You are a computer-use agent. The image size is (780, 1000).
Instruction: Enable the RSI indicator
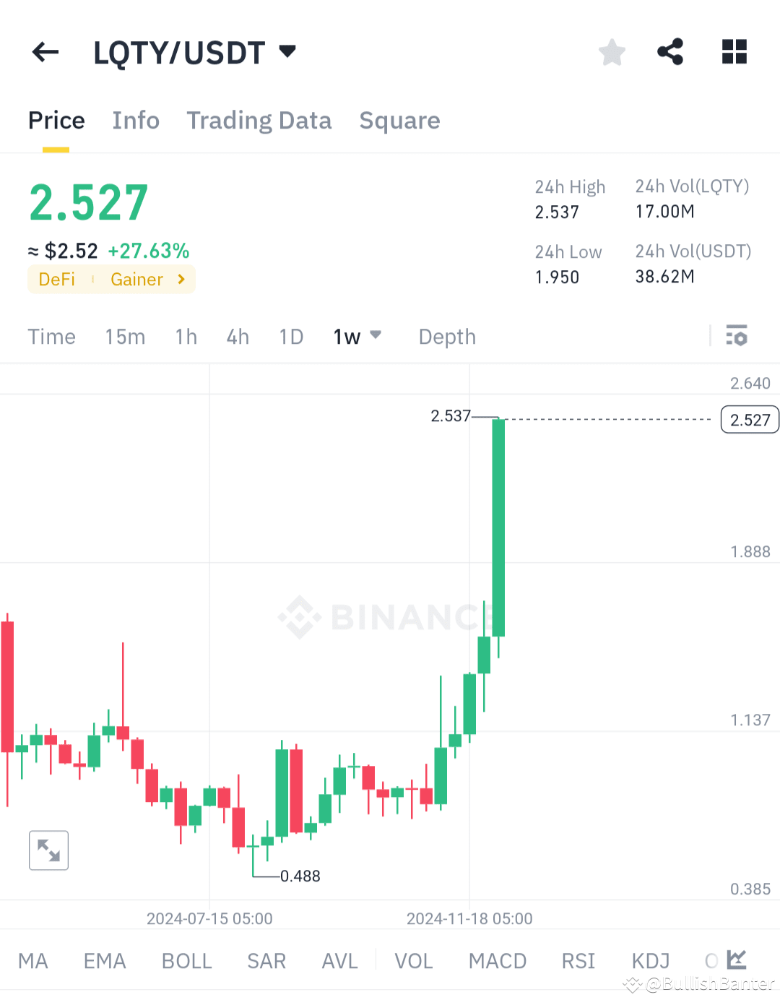click(578, 961)
